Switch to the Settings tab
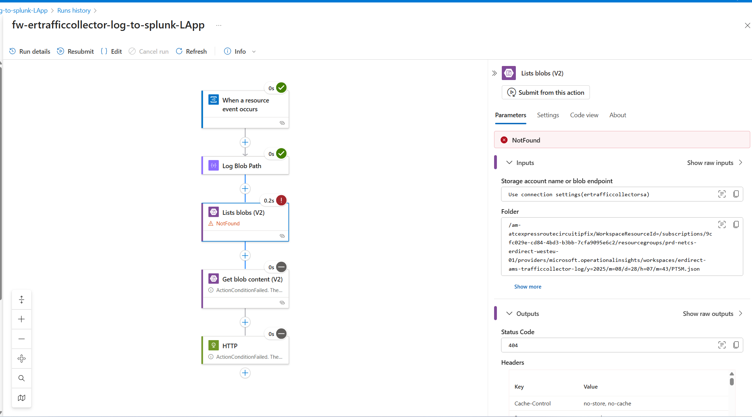 click(548, 115)
